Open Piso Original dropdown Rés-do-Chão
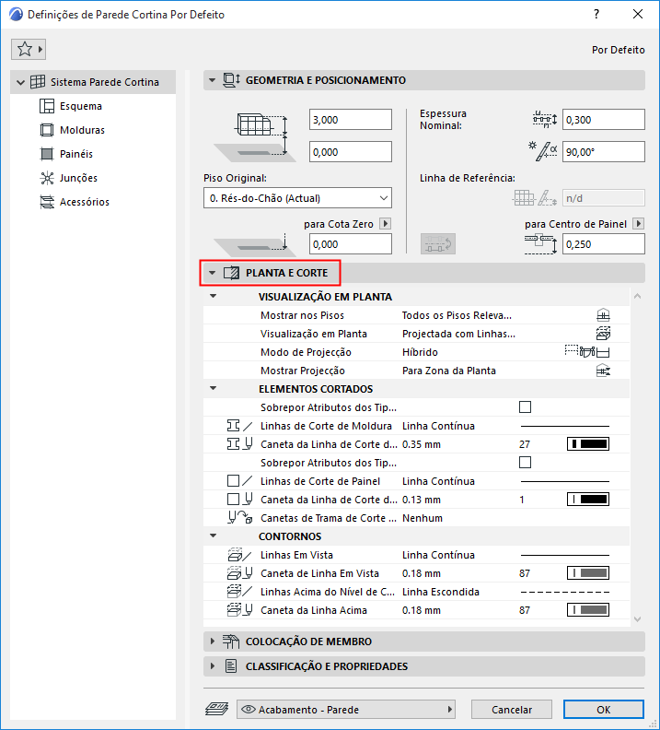660x730 pixels. point(297,198)
